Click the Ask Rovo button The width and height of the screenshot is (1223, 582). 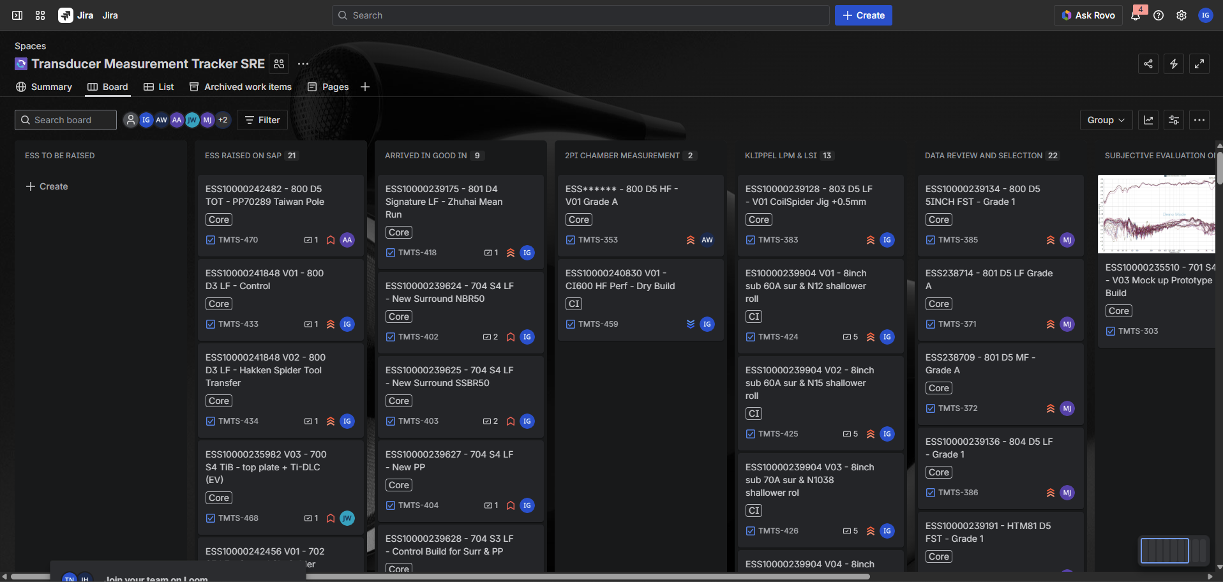[x=1088, y=15]
